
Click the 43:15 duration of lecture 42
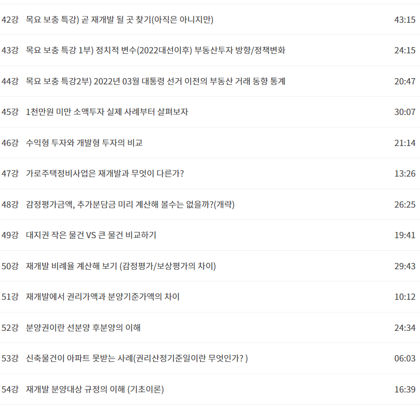(405, 20)
